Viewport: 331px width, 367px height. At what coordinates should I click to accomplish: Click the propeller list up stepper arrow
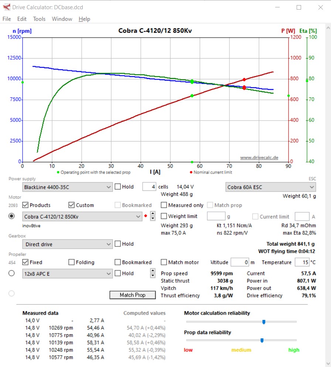pos(153,270)
